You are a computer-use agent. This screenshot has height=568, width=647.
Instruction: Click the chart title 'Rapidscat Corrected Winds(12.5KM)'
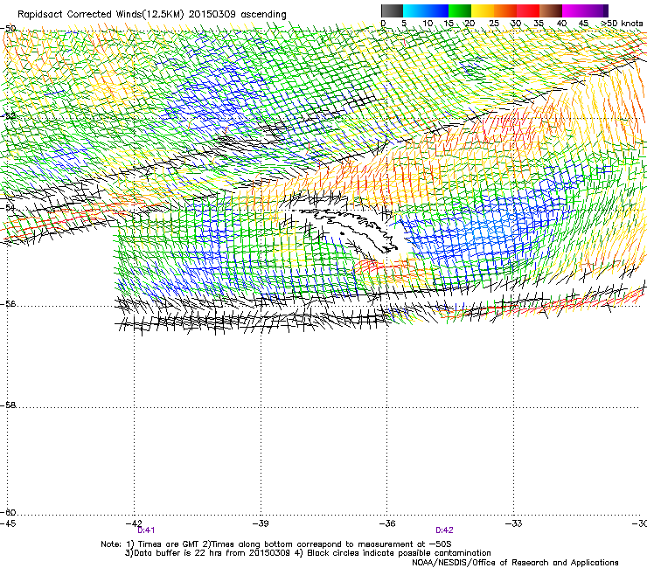click(101, 15)
